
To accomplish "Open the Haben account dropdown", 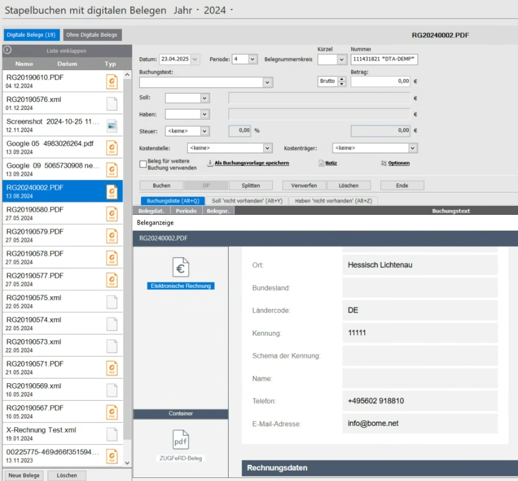I will [x=205, y=114].
